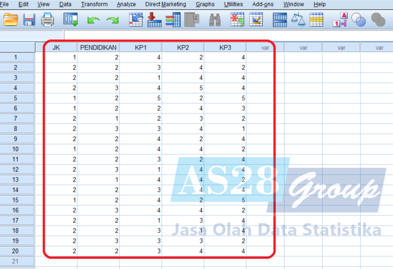Open Find using the binoculars icon
Screen dimensions: 393x269
point(215,20)
